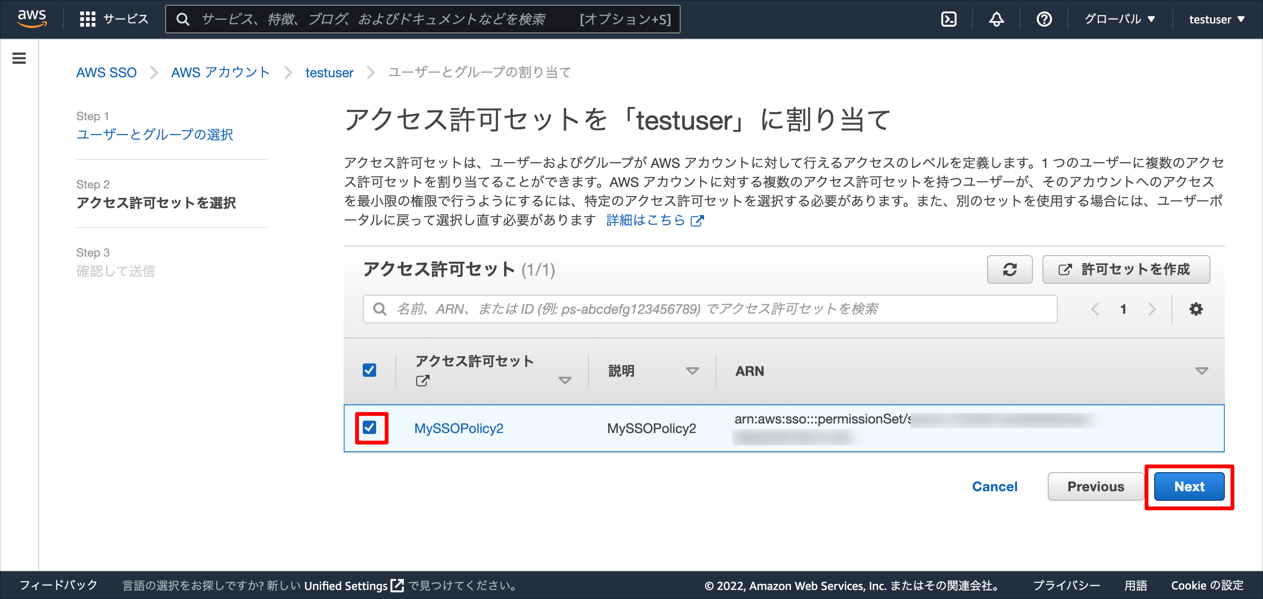The image size is (1263, 599).
Task: Open the グローバル region dropdown
Action: coord(1120,19)
